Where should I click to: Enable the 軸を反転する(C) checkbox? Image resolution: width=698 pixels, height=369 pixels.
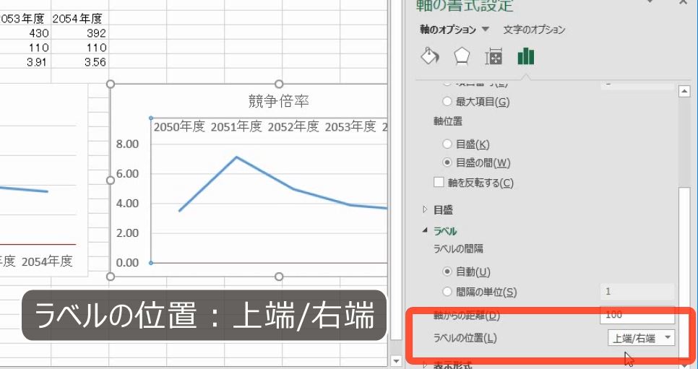click(x=439, y=182)
